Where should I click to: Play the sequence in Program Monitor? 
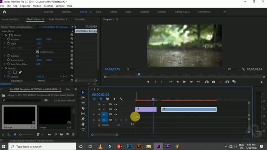coord(184,82)
